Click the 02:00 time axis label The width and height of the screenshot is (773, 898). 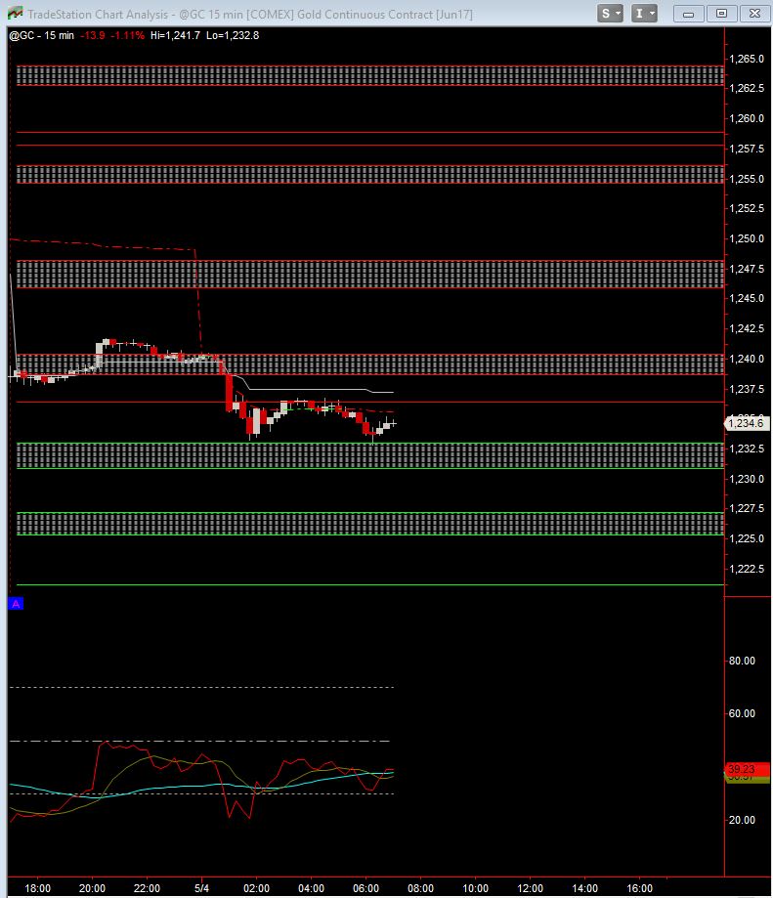click(256, 888)
